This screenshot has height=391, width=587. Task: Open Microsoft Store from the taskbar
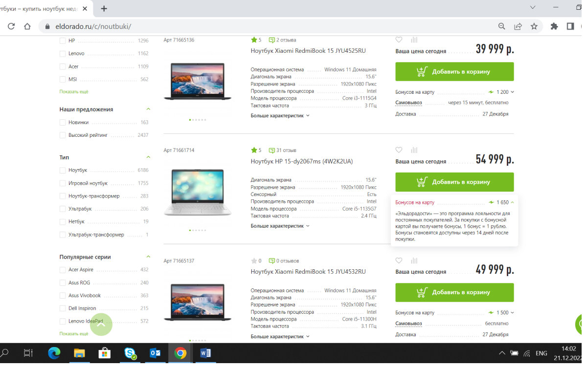(105, 353)
